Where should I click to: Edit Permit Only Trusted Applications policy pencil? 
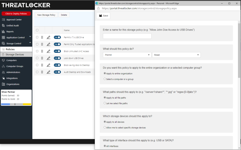48,44
